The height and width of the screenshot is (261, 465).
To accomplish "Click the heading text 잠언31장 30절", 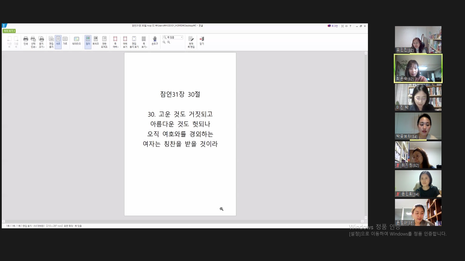I will click(x=180, y=94).
